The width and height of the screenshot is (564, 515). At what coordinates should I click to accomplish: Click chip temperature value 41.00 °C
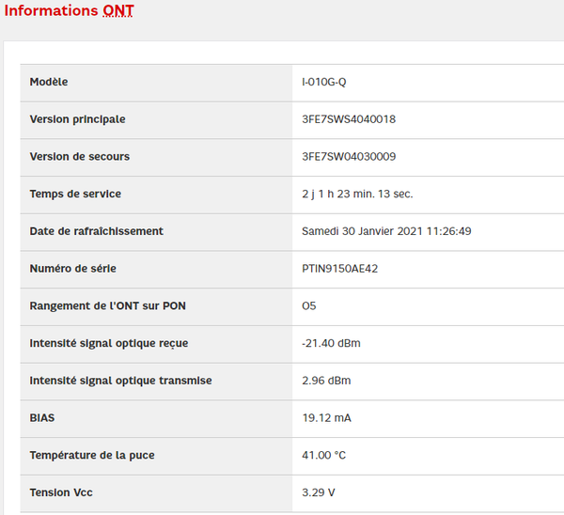(323, 456)
